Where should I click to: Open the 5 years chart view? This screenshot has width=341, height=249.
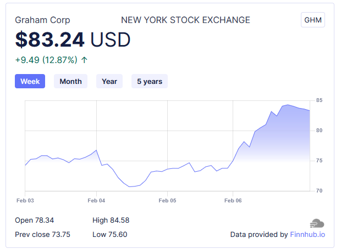coord(150,81)
